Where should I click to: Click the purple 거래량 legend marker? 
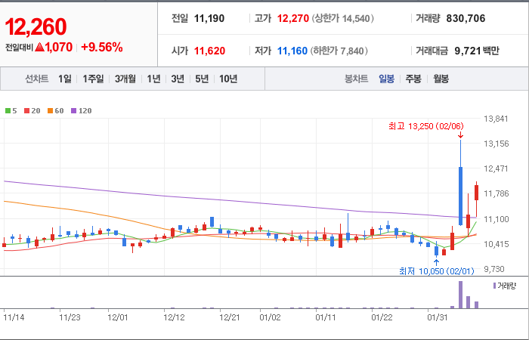pos(494,286)
